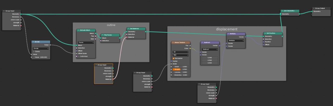
Task: Open Divide operation dropdown
Action: point(41,48)
